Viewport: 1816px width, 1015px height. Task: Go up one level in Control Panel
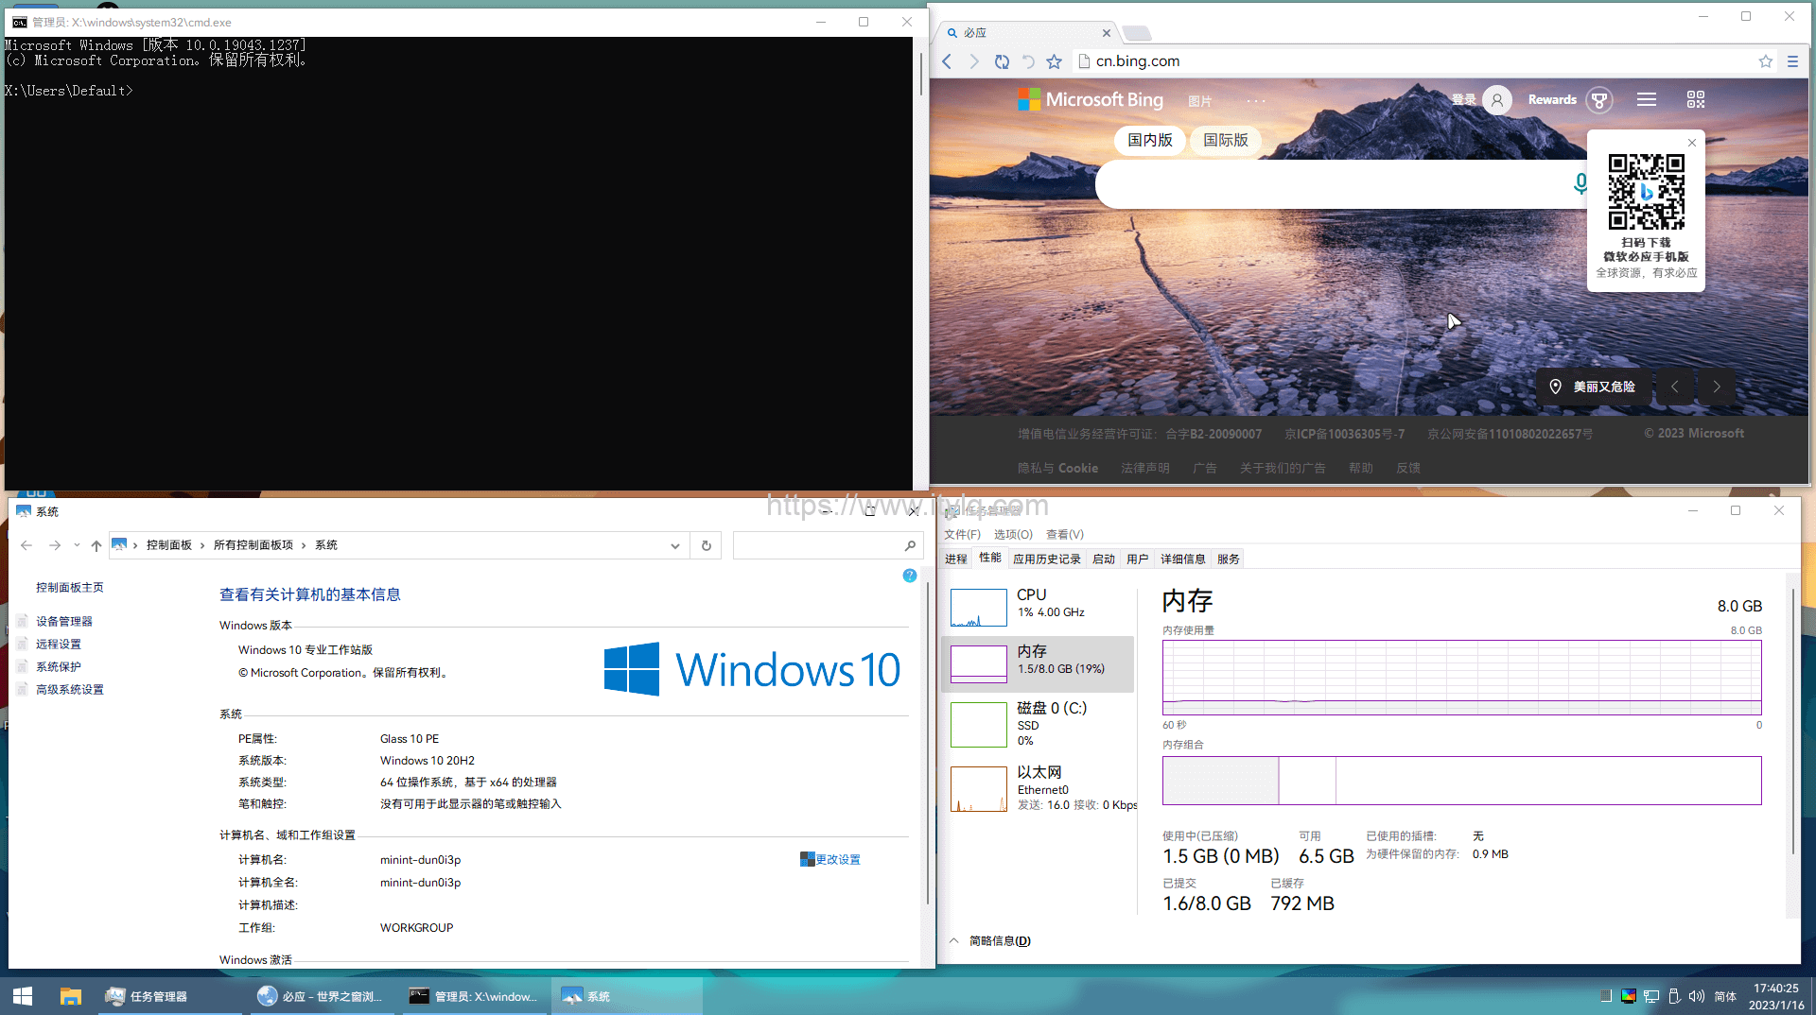click(96, 545)
